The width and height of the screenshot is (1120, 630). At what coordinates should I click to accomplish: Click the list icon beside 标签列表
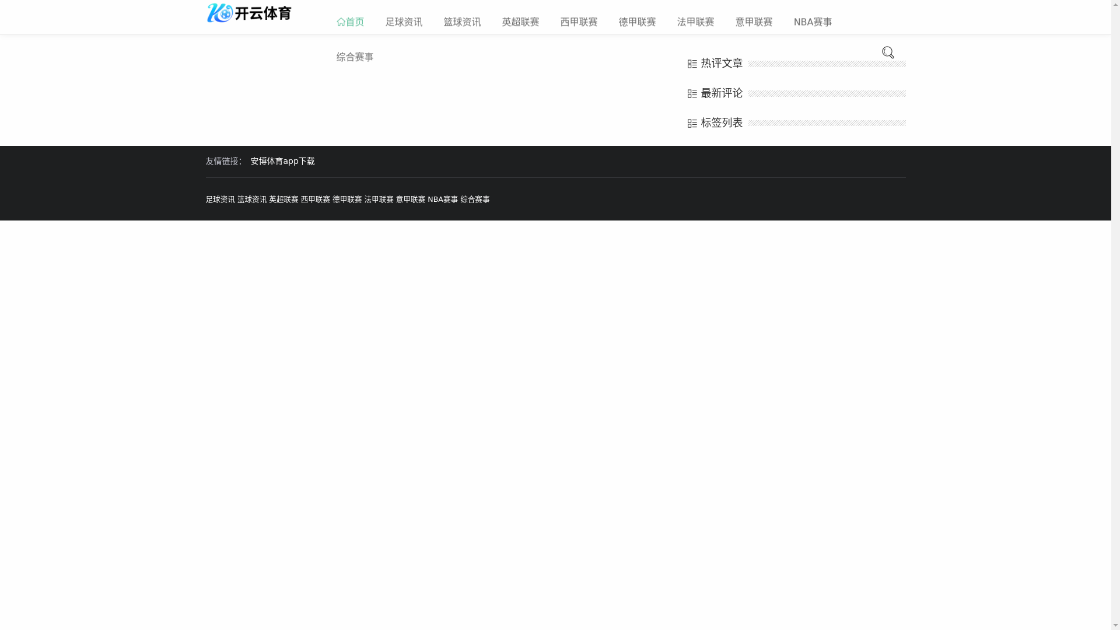[x=692, y=123]
